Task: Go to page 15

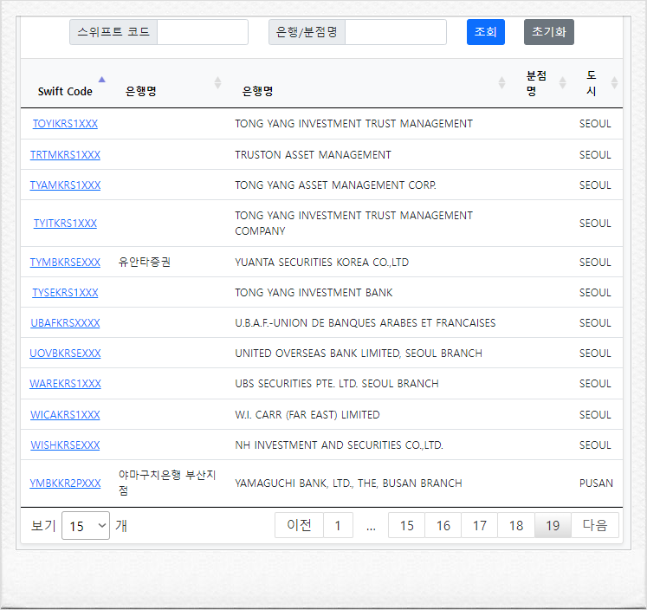Action: tap(406, 525)
